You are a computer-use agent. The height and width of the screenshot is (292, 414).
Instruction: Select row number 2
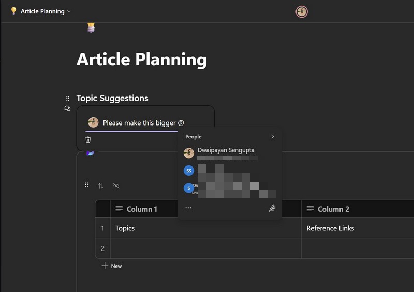(102, 248)
